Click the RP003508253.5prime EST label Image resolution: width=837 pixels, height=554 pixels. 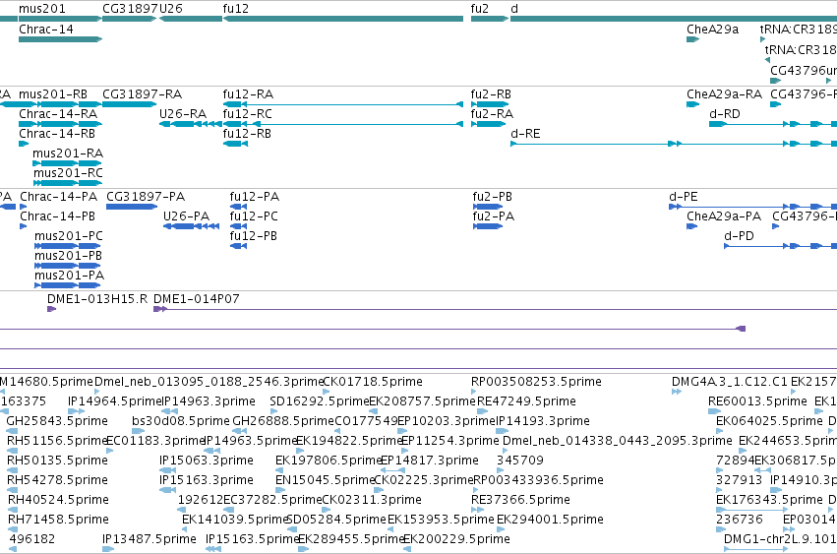click(536, 383)
